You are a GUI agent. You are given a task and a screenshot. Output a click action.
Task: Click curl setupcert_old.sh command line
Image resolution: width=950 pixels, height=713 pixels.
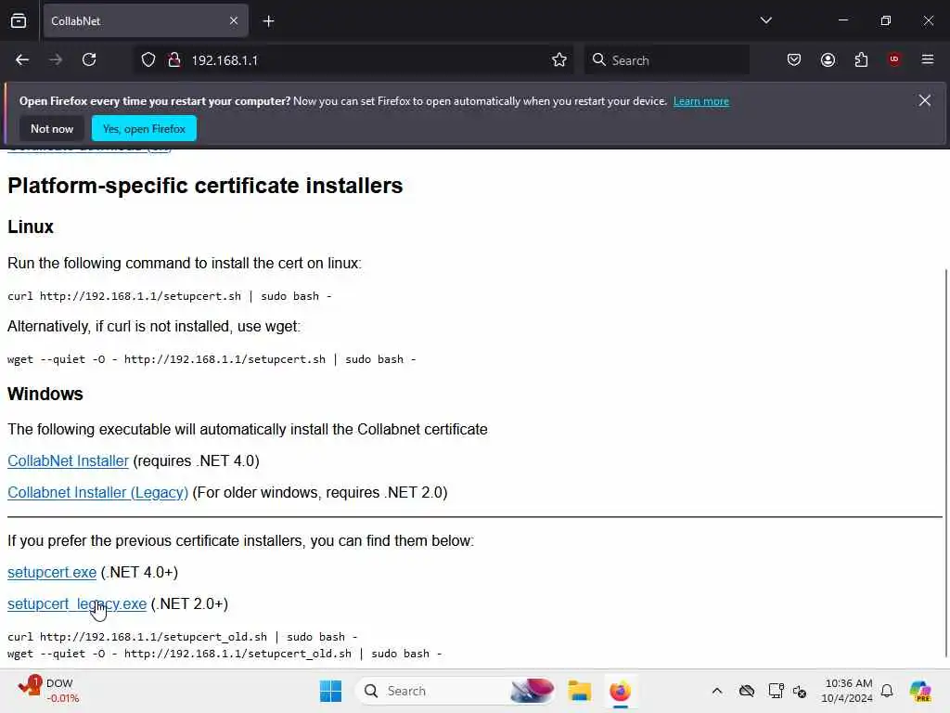pos(183,637)
